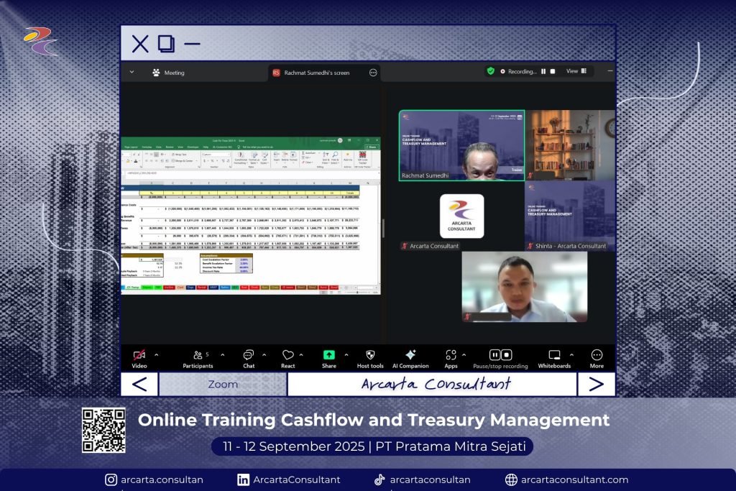Pause the recording from top bar
The image size is (736, 491).
tap(543, 72)
